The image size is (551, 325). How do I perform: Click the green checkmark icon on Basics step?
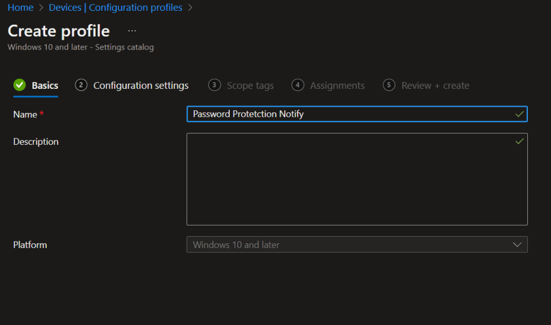pos(20,85)
